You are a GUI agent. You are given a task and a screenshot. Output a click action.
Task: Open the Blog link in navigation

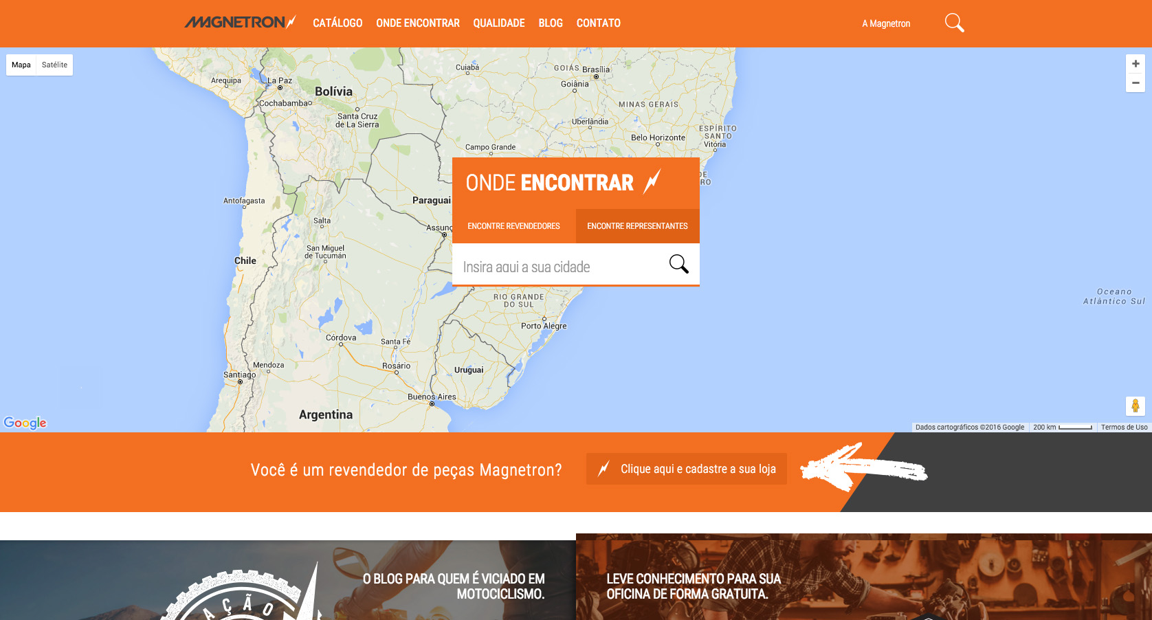551,23
